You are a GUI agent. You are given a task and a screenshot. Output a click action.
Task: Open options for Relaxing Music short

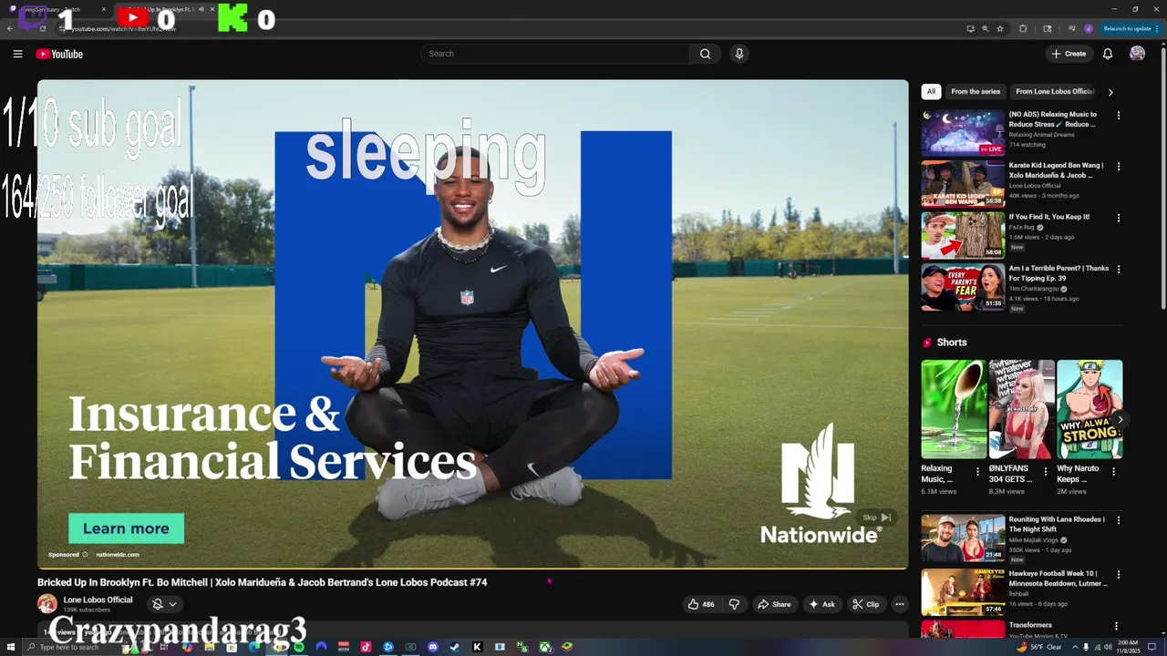tap(977, 472)
